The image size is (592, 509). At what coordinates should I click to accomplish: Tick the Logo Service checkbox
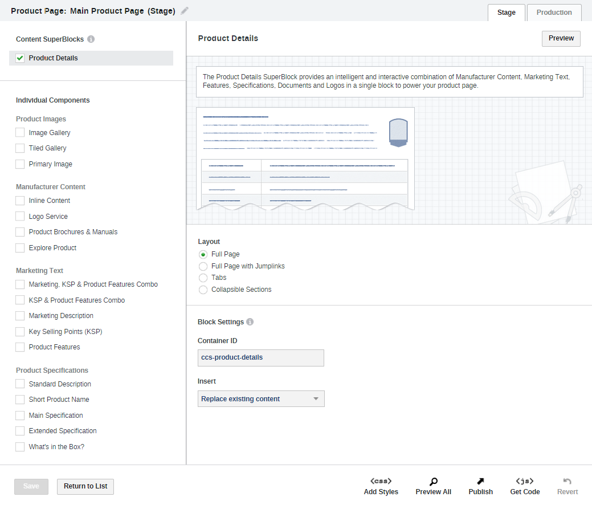coord(21,217)
